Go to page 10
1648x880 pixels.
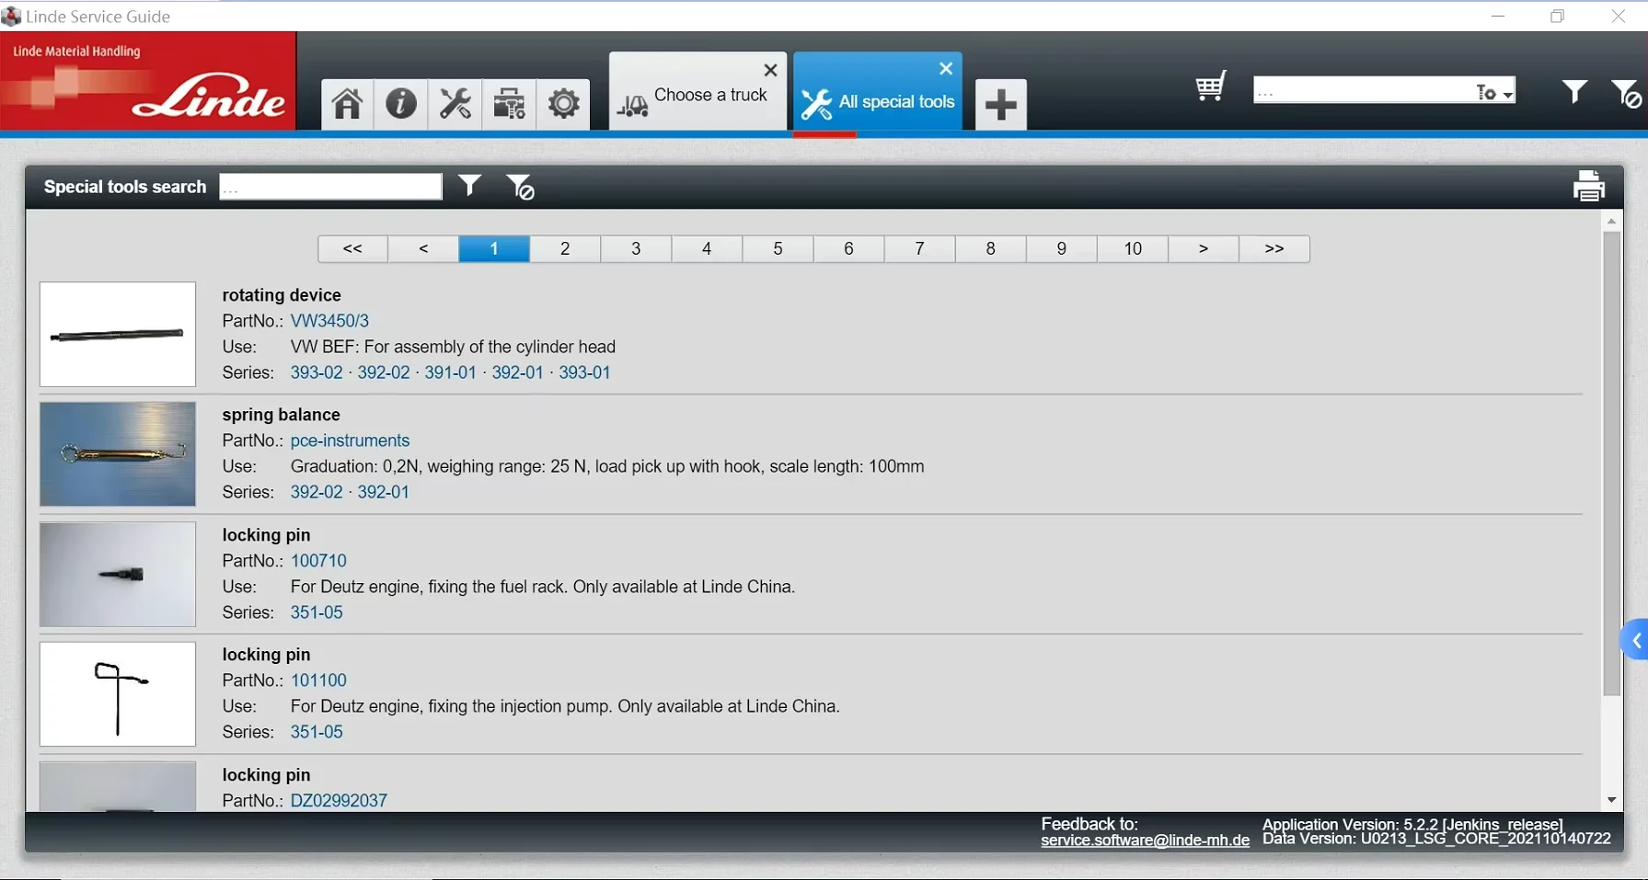coord(1133,248)
